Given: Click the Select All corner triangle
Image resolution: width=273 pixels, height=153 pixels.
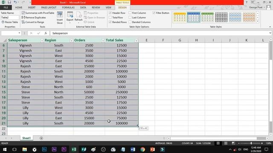Looking at the screenshot, I should pos(5,40).
